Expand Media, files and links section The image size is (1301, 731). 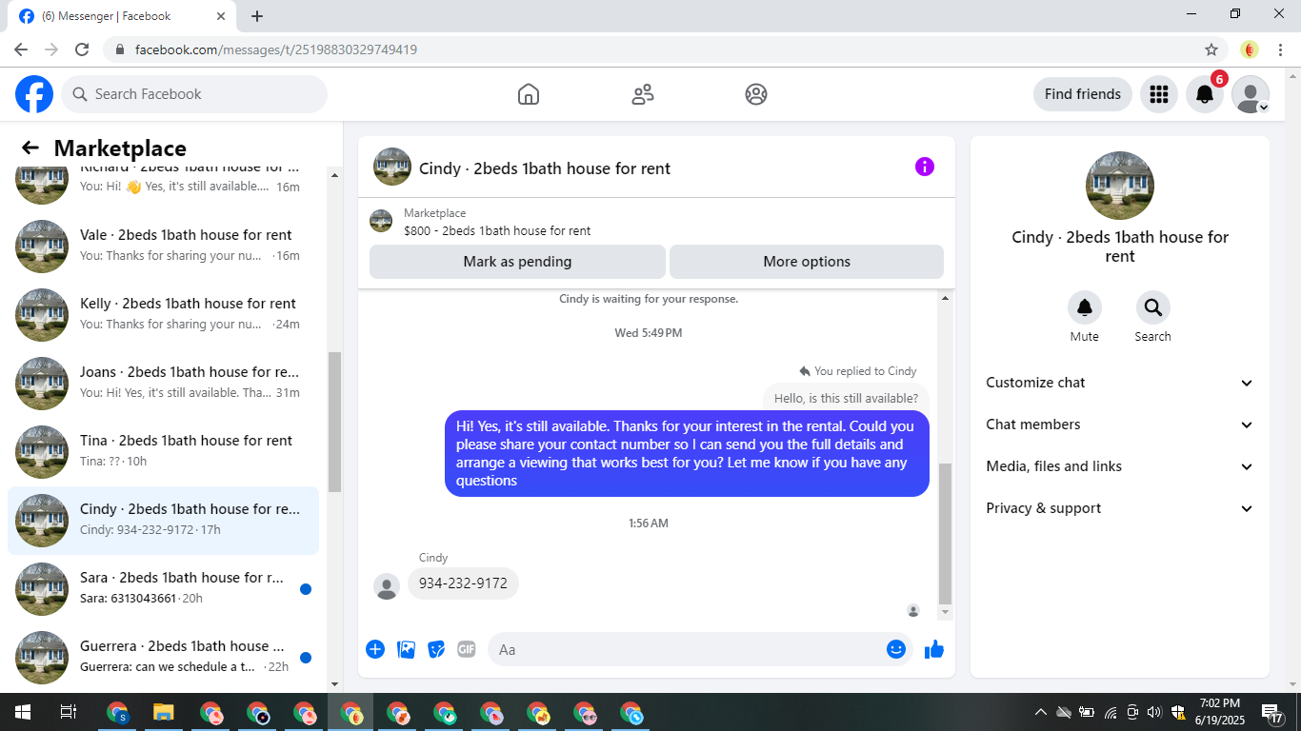1120,466
